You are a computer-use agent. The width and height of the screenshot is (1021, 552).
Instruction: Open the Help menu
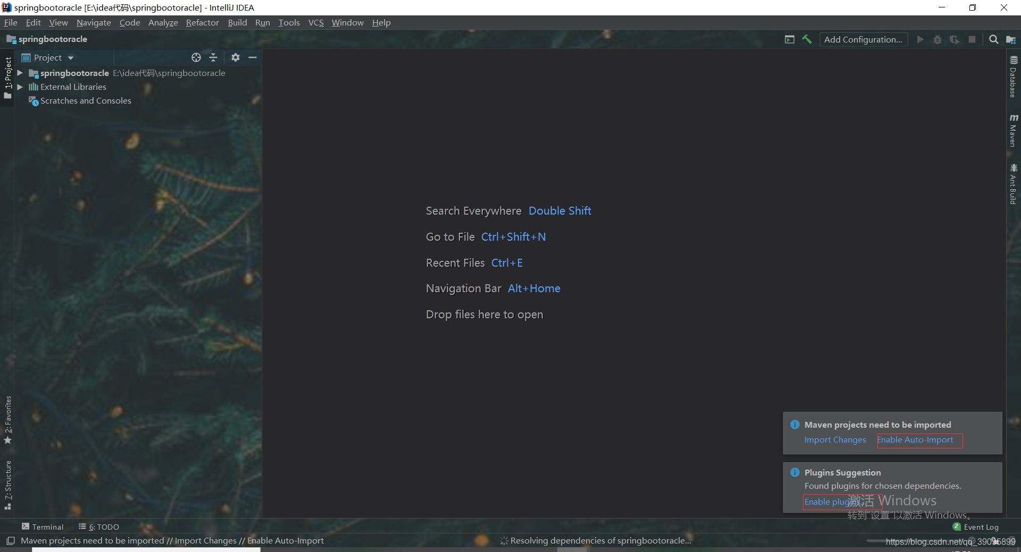coord(381,22)
